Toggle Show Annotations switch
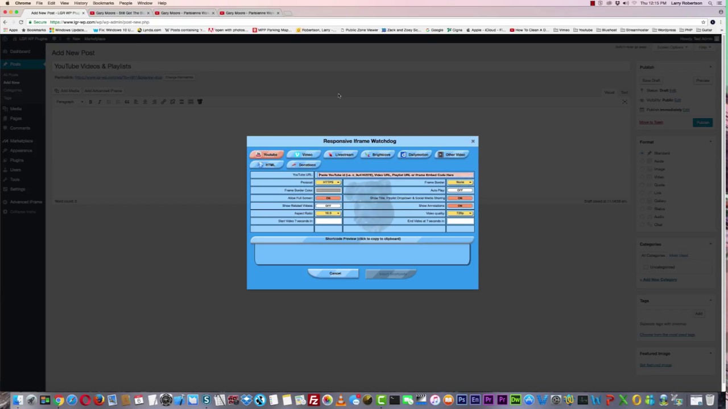 (460, 206)
